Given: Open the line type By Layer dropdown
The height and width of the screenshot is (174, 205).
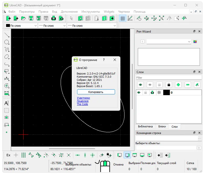Looking at the screenshot, I should pos(92,26).
